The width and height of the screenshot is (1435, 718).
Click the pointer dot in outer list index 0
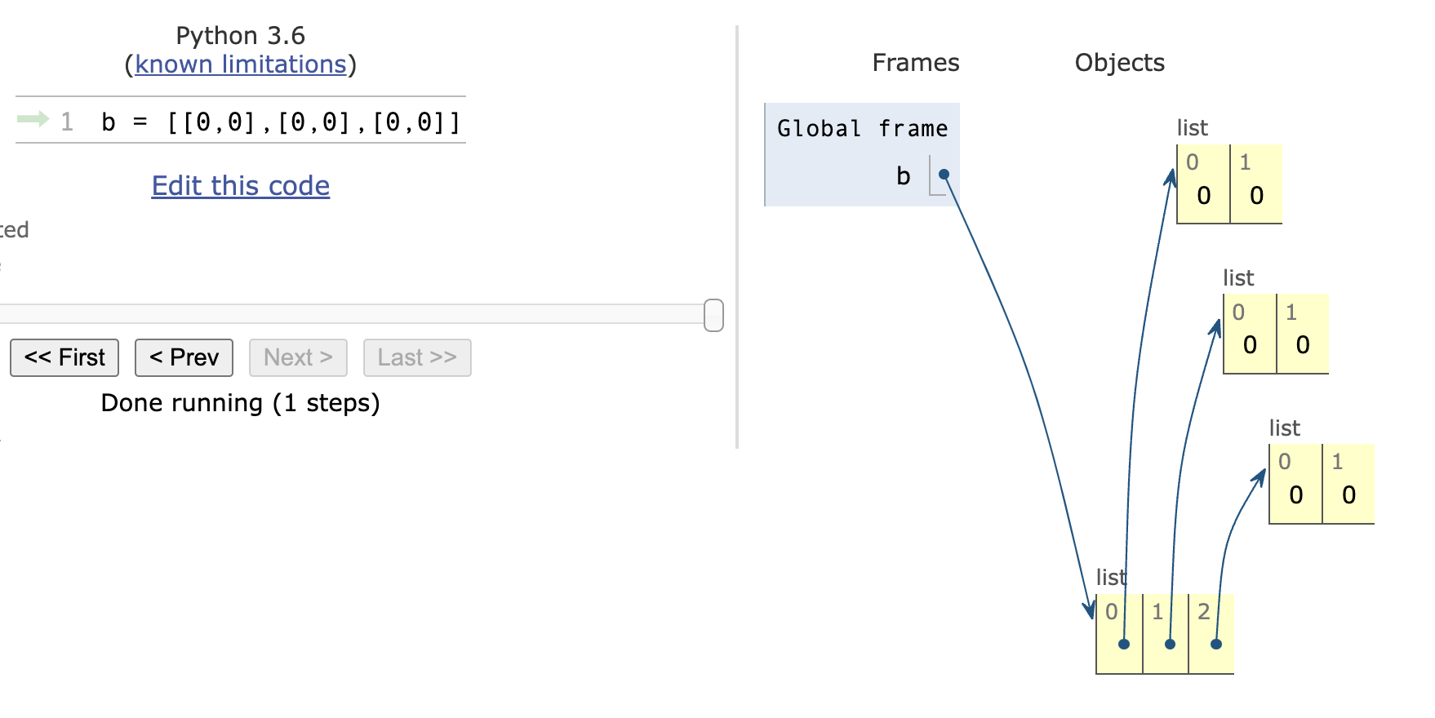1124,644
